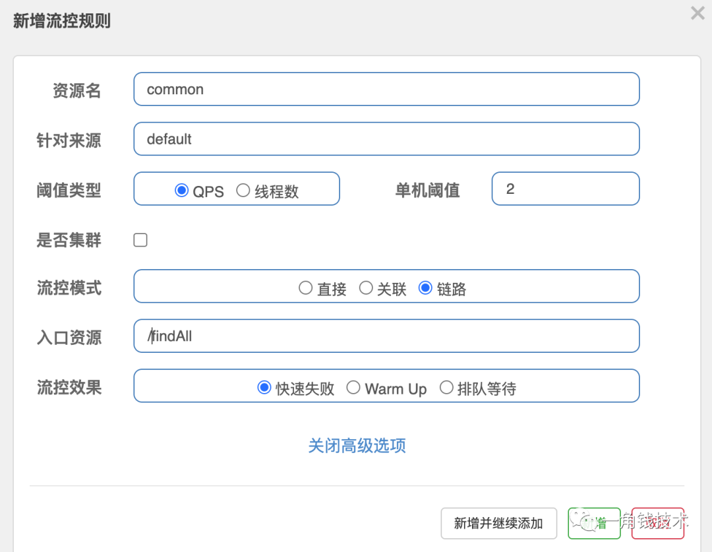Choose the 线程数 radio option
Screen dimensions: 712x552
click(243, 191)
